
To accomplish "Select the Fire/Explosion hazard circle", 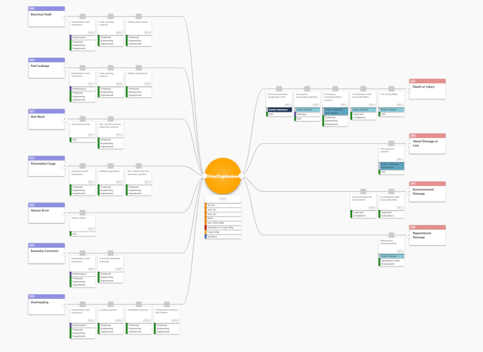I will tap(223, 176).
